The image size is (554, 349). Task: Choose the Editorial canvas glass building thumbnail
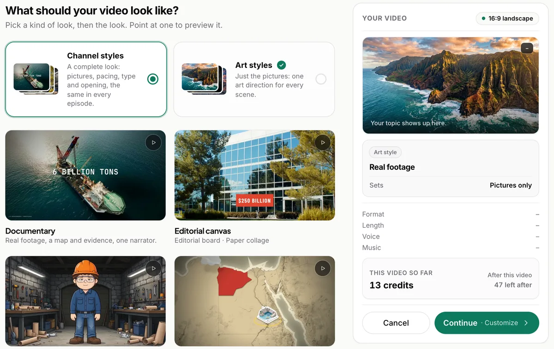tap(255, 175)
